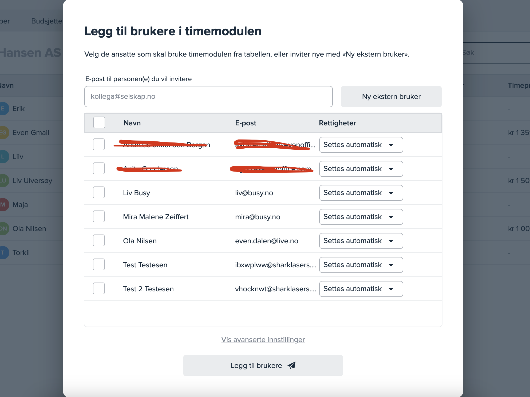530x397 pixels.
Task: Click the Ny ekstern bruker button
Action: tap(391, 97)
